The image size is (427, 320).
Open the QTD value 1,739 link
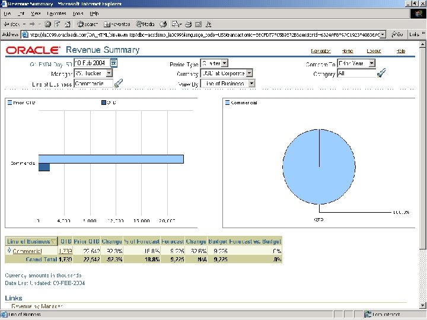(65, 251)
